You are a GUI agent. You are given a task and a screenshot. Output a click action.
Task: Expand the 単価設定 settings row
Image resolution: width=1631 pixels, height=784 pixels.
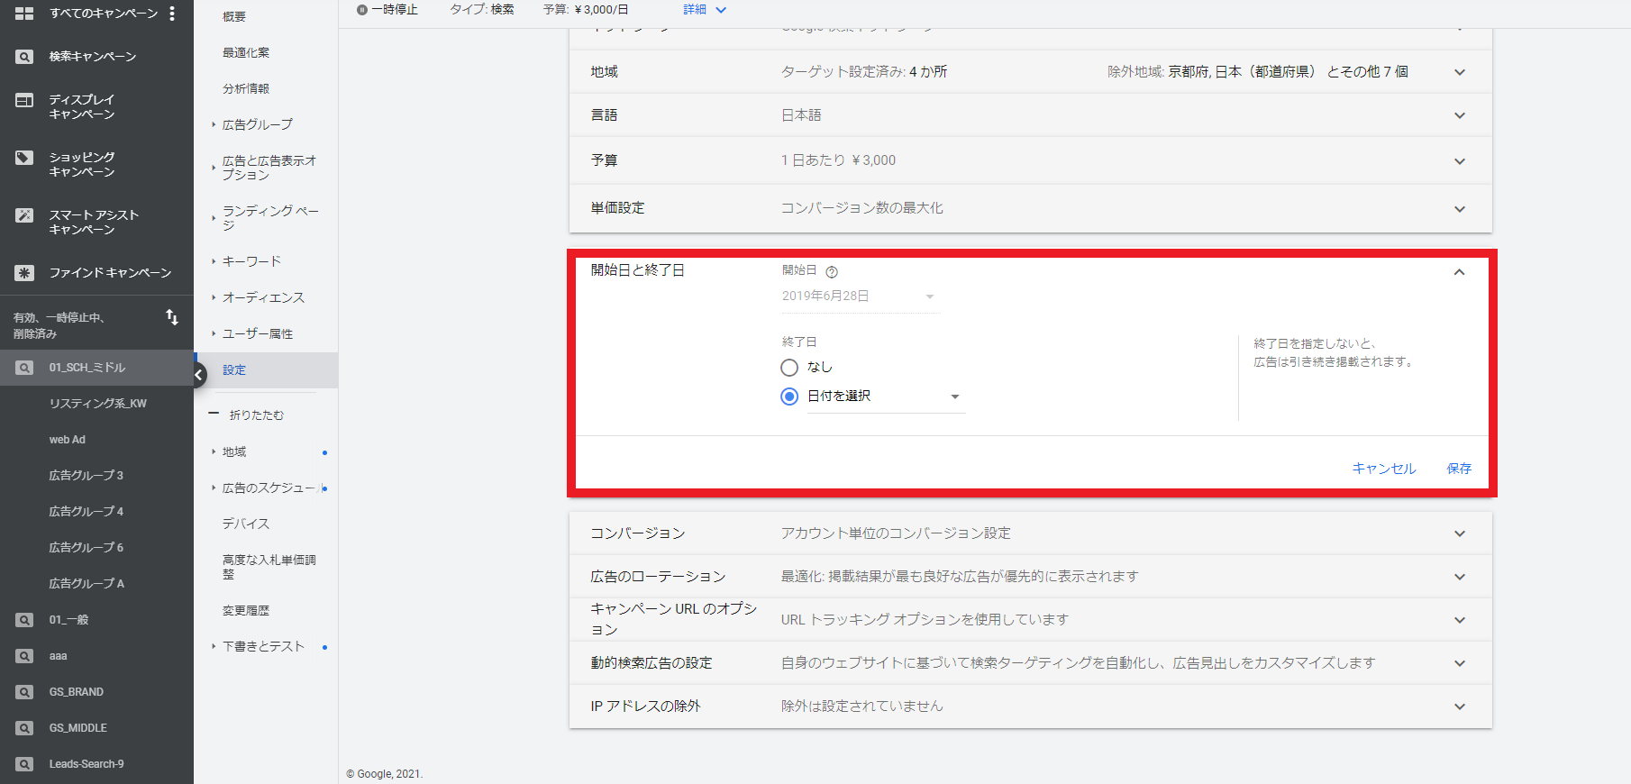coord(1030,208)
